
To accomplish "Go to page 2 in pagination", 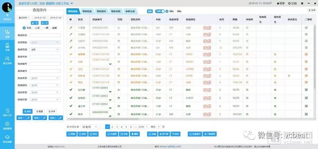I will pyautogui.click(x=112, y=127).
